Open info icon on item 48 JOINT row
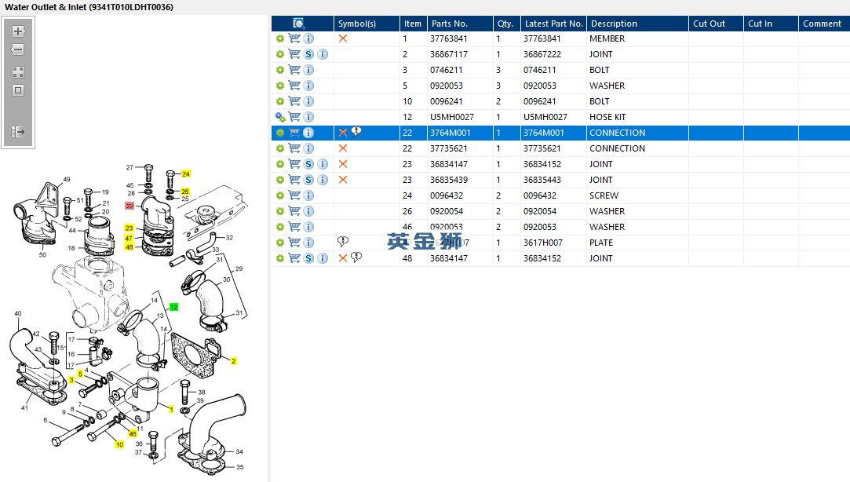Screen dimensions: 850x482 pyautogui.click(x=323, y=258)
